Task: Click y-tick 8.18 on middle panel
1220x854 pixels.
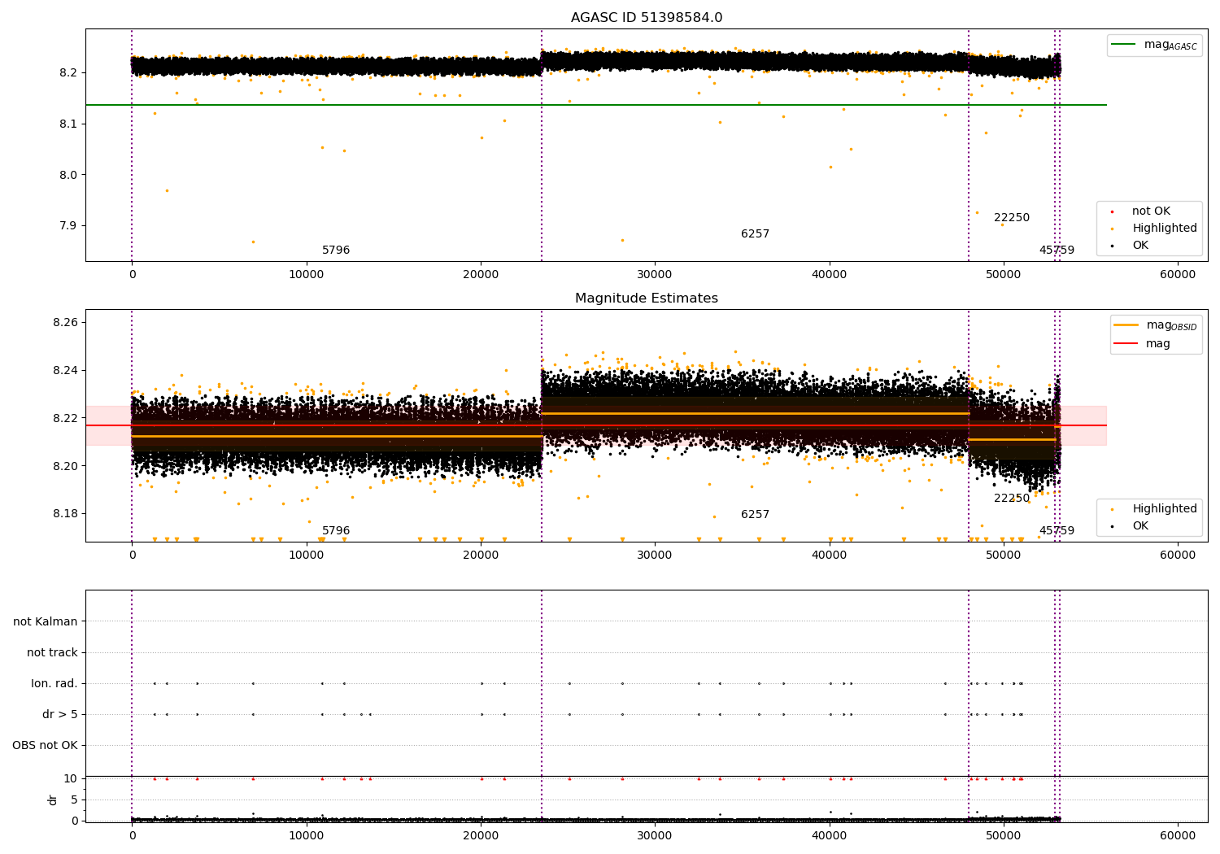Action: (x=66, y=514)
